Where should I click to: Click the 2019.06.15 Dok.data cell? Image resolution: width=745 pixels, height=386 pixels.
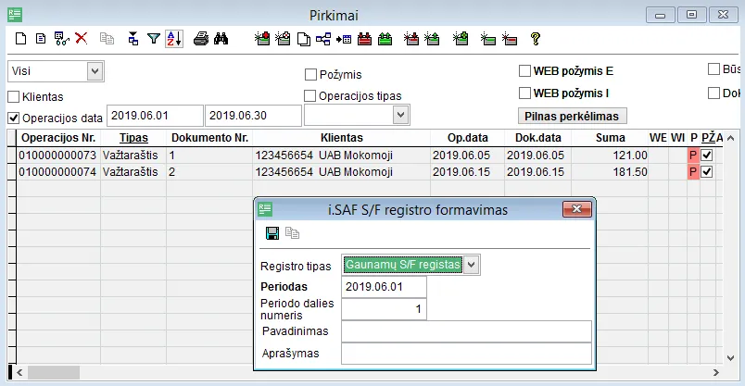536,172
